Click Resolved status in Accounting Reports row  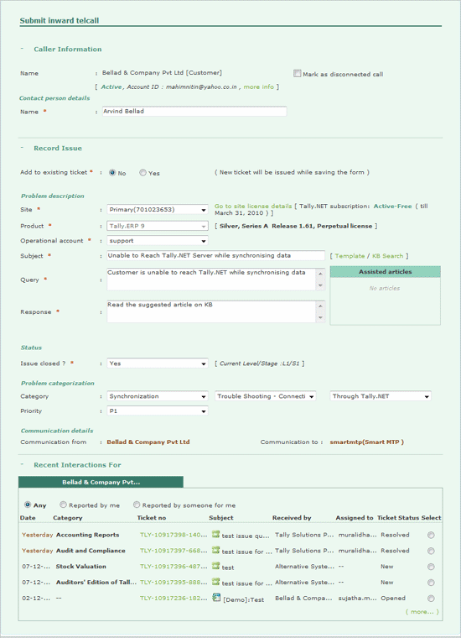click(x=395, y=535)
